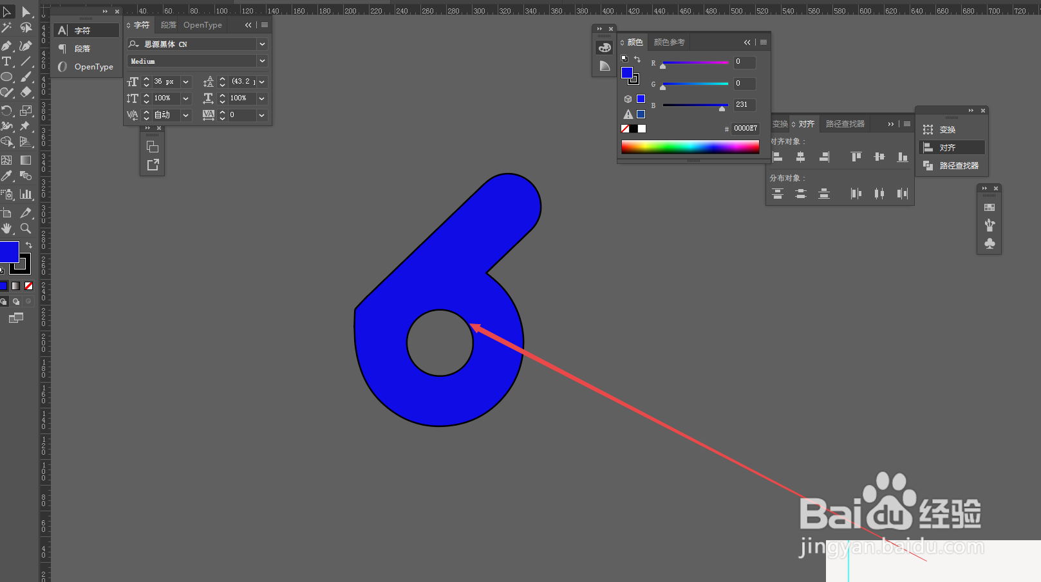This screenshot has width=1041, height=582.
Task: Toggle Draw Normal mode
Action: (x=4, y=301)
